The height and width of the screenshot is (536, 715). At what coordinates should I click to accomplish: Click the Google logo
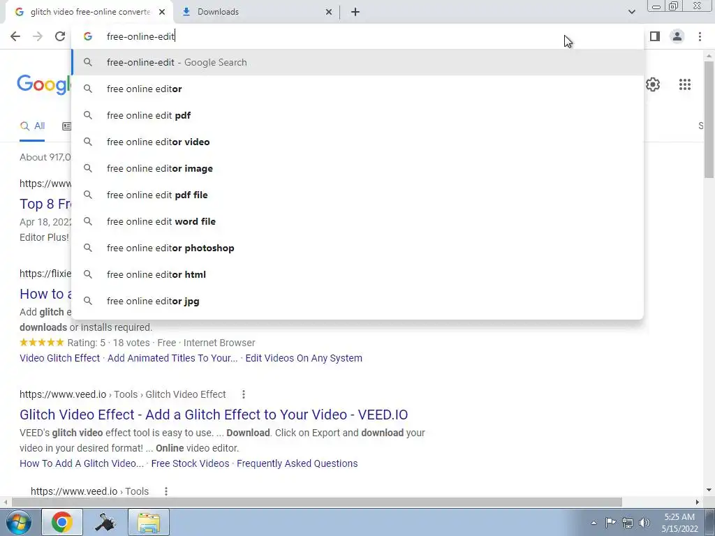[44, 84]
